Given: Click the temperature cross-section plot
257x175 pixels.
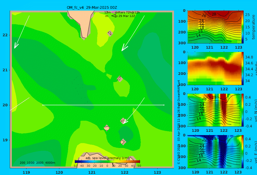Looking at the screenshot, I should 214,27.
